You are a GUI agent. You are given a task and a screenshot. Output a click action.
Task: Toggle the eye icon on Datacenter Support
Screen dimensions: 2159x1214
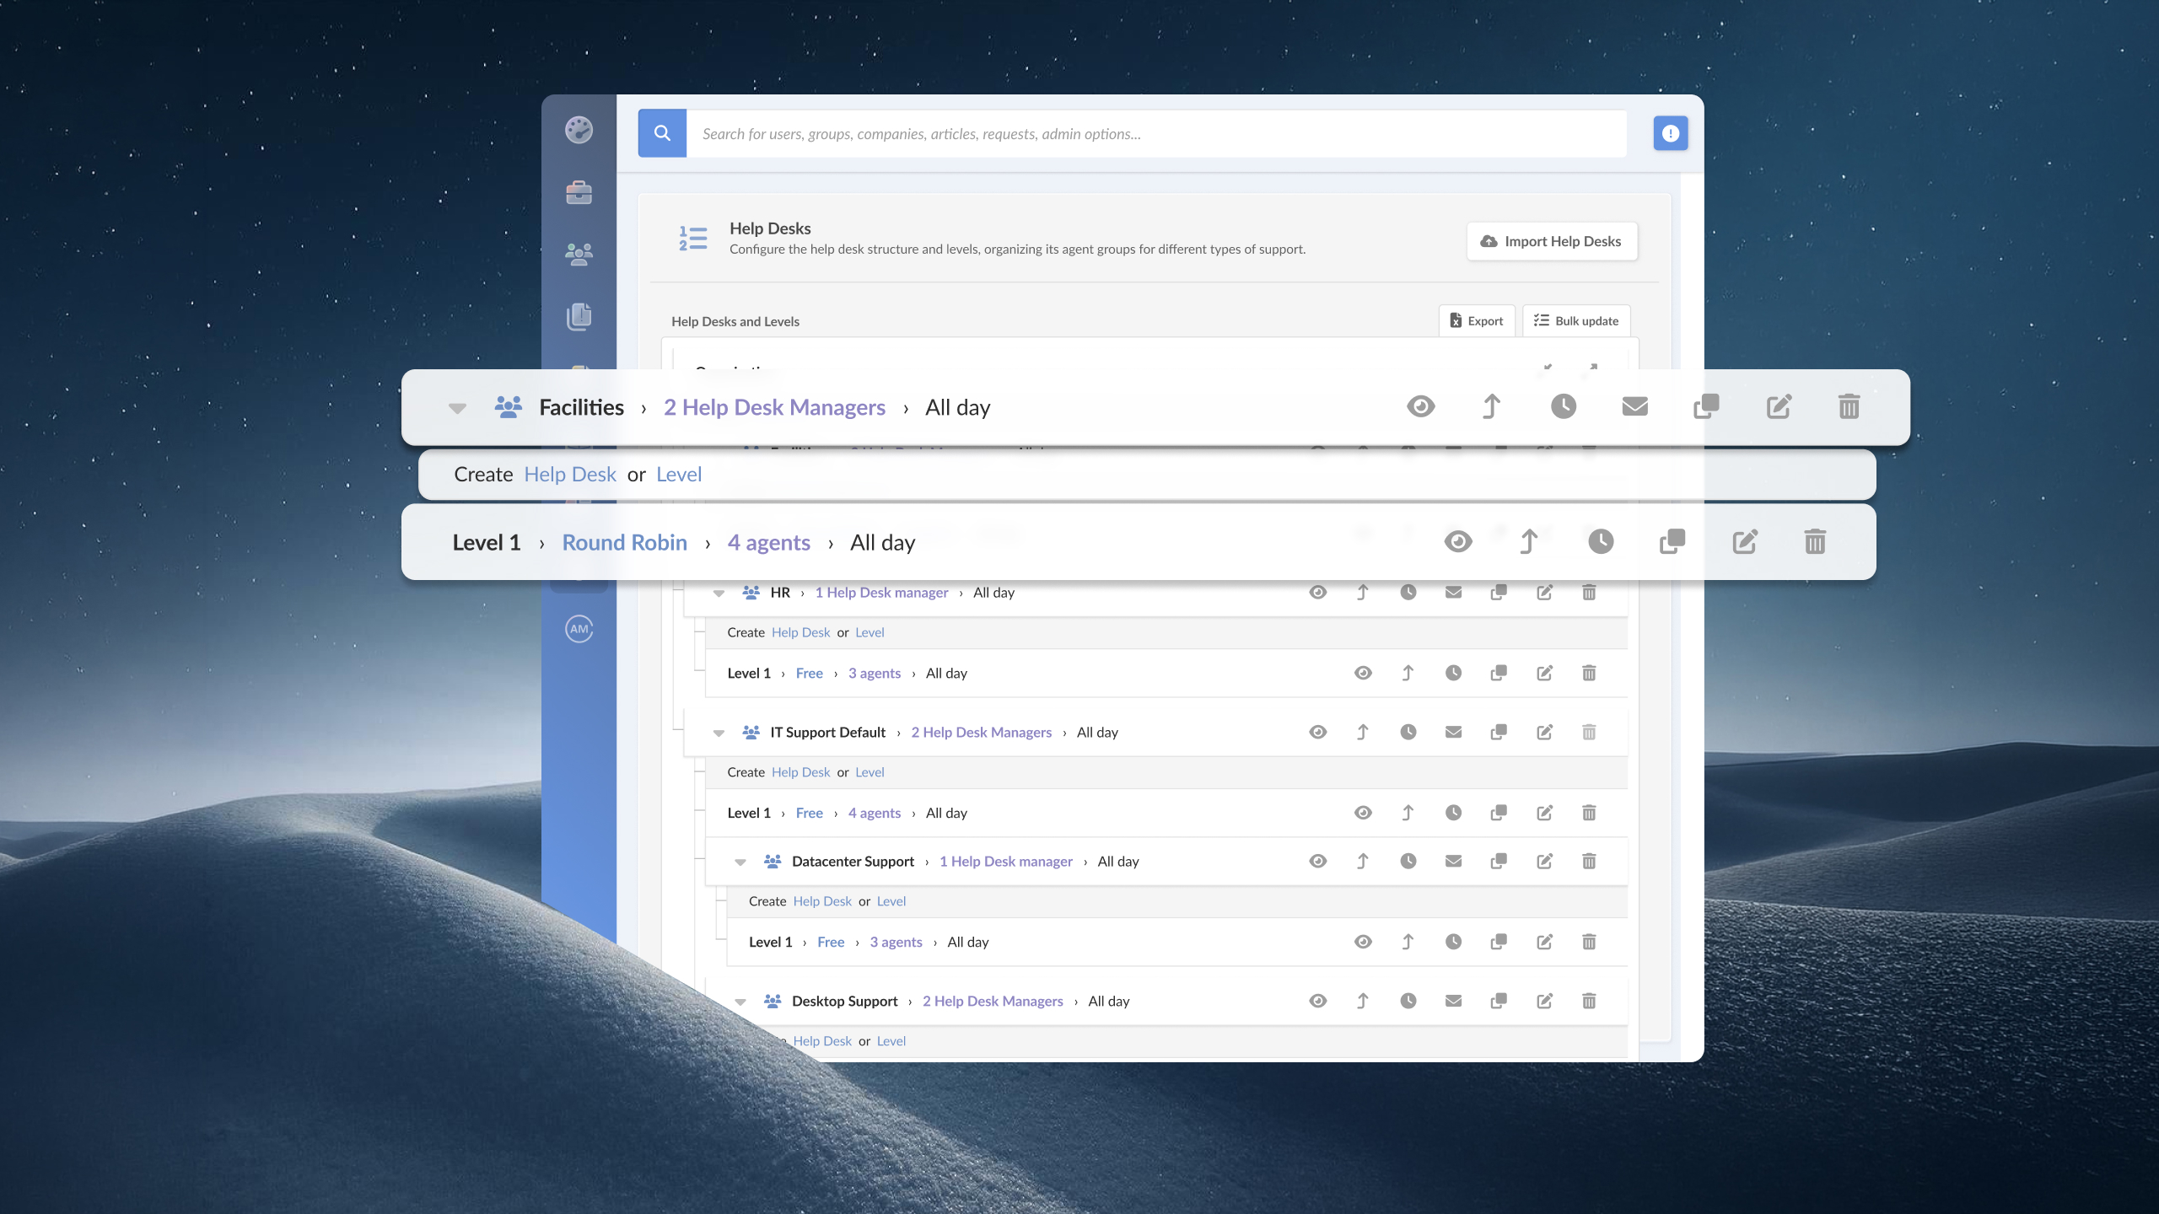[1318, 861]
